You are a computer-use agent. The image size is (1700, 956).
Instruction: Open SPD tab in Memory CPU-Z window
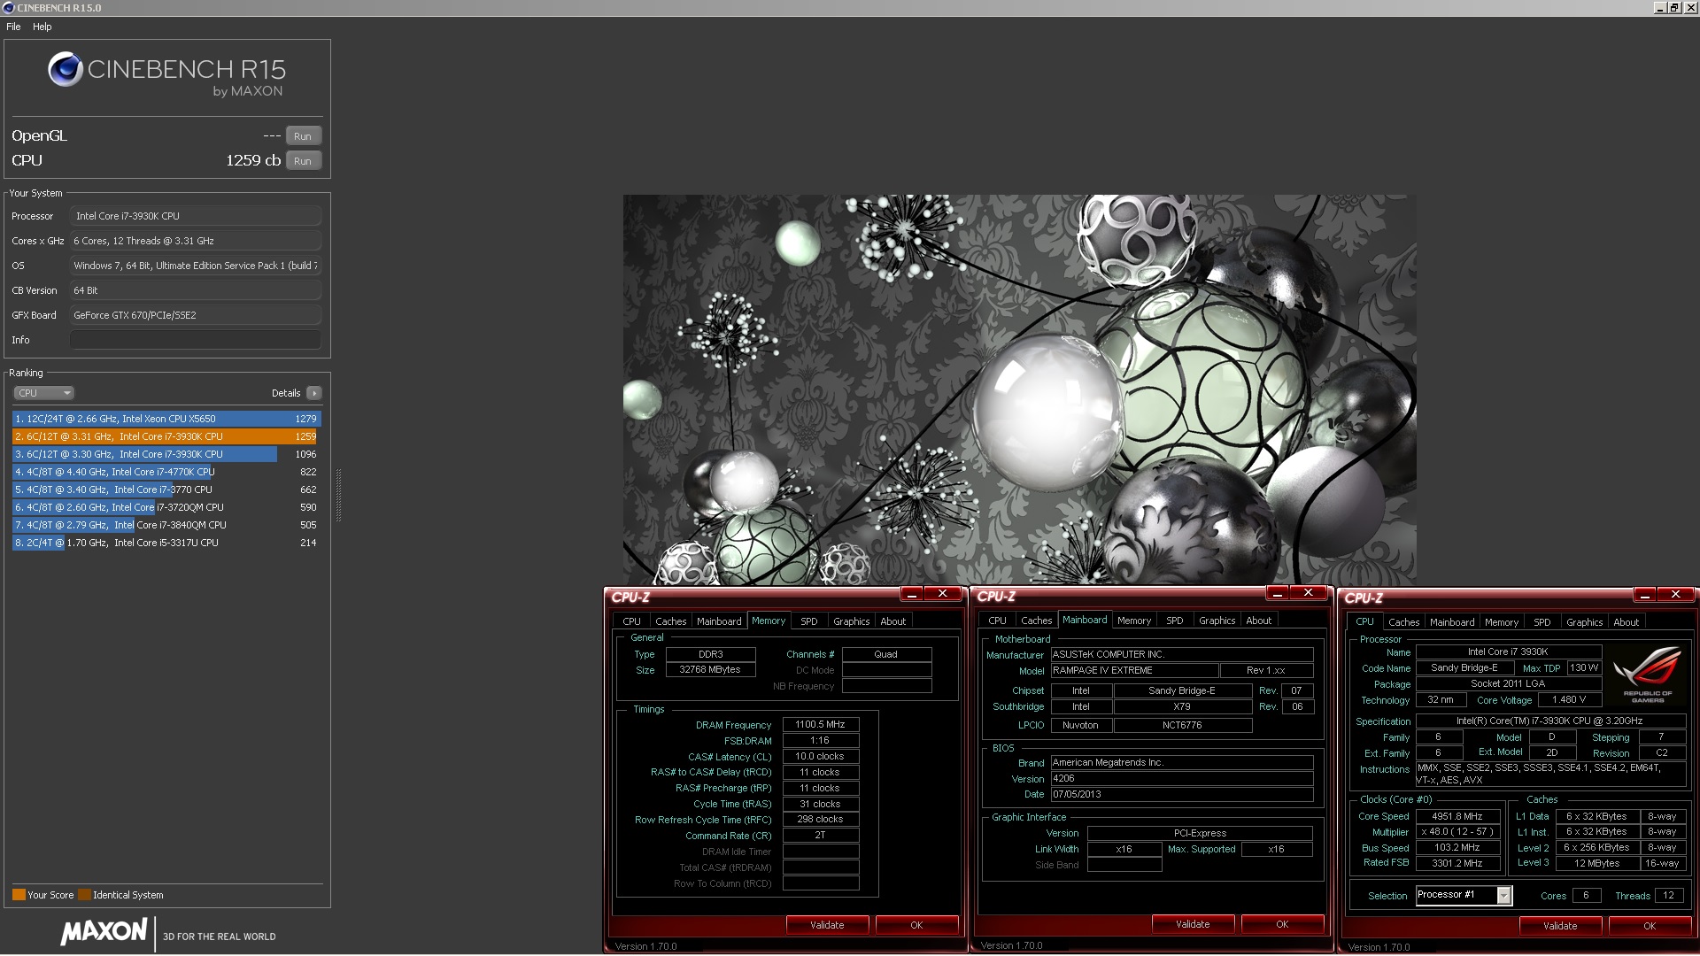click(809, 621)
